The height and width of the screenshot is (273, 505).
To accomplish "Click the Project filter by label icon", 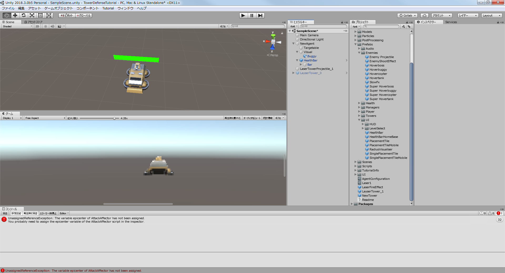I will pos(409,27).
